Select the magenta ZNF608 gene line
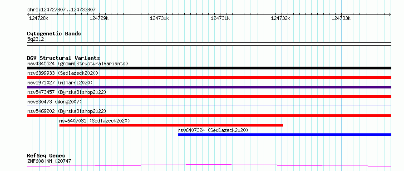The width and height of the screenshot is (404, 171). (x=209, y=165)
